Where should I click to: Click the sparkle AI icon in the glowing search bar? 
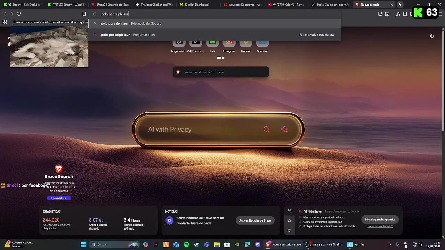[284, 130]
